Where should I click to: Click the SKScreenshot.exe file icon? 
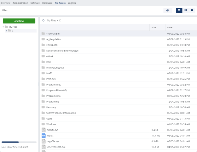click(43, 147)
